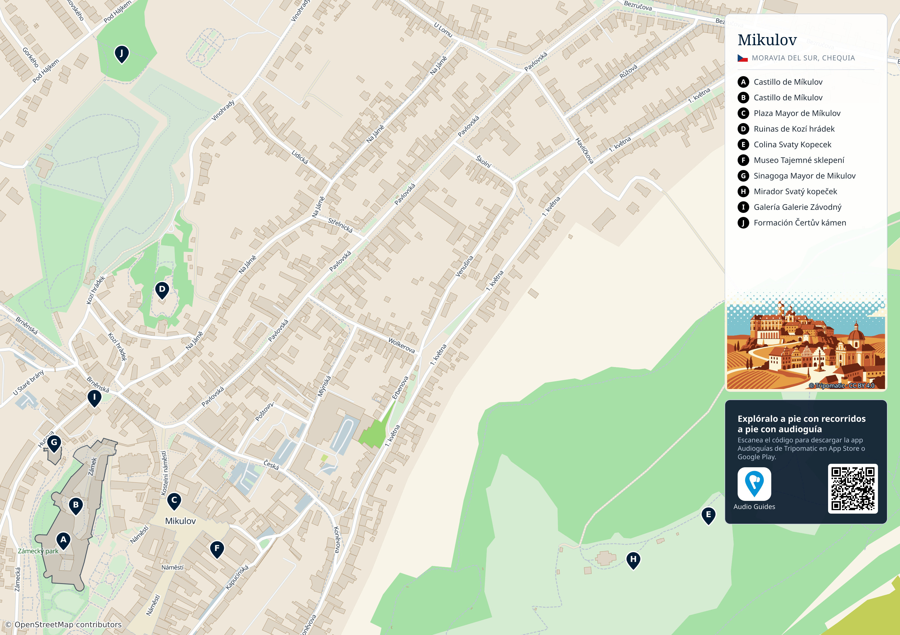This screenshot has width=900, height=635.
Task: Open the Tripomatic Audio Guides app icon
Action: tap(754, 484)
